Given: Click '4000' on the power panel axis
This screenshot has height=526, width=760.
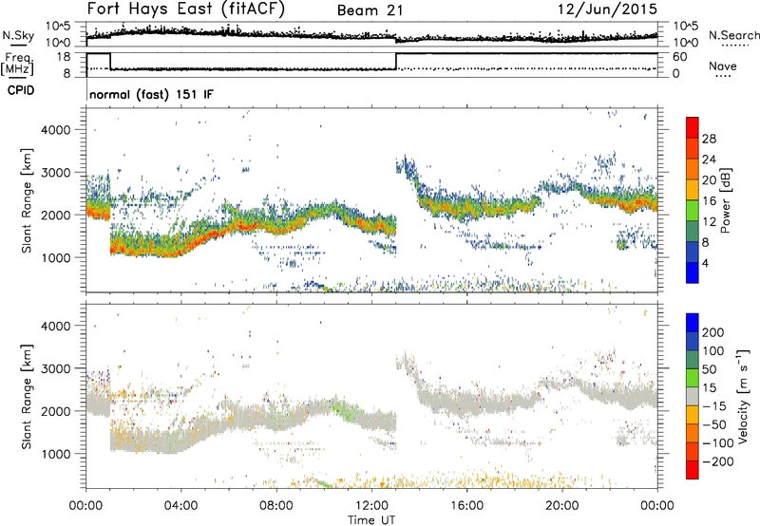Looking at the screenshot, I should pos(55,130).
